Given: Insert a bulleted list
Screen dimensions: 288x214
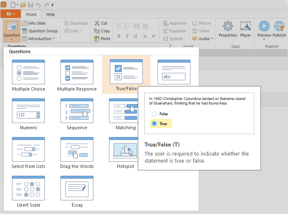Looking at the screenshot, I should point(119,26).
